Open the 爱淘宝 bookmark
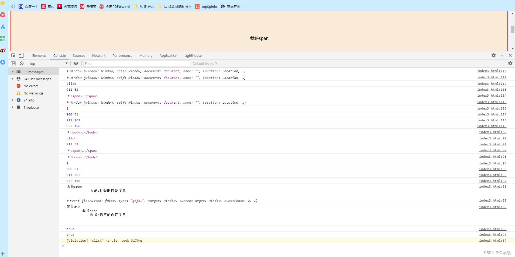This screenshot has height=257, width=515. tap(88, 6)
